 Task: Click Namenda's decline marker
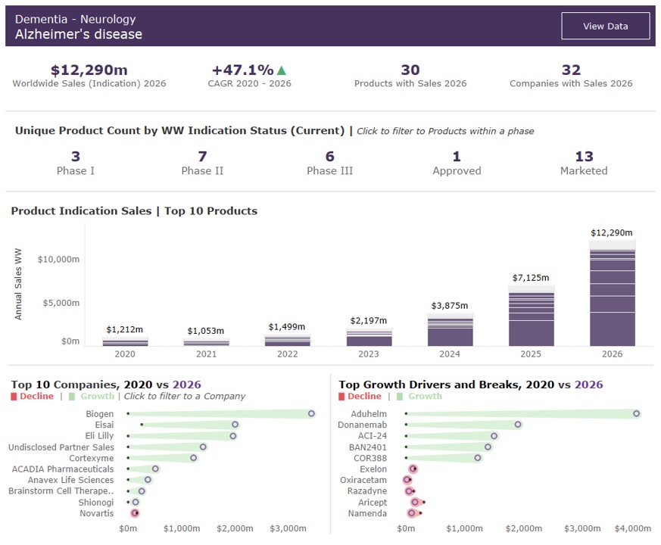tap(412, 513)
